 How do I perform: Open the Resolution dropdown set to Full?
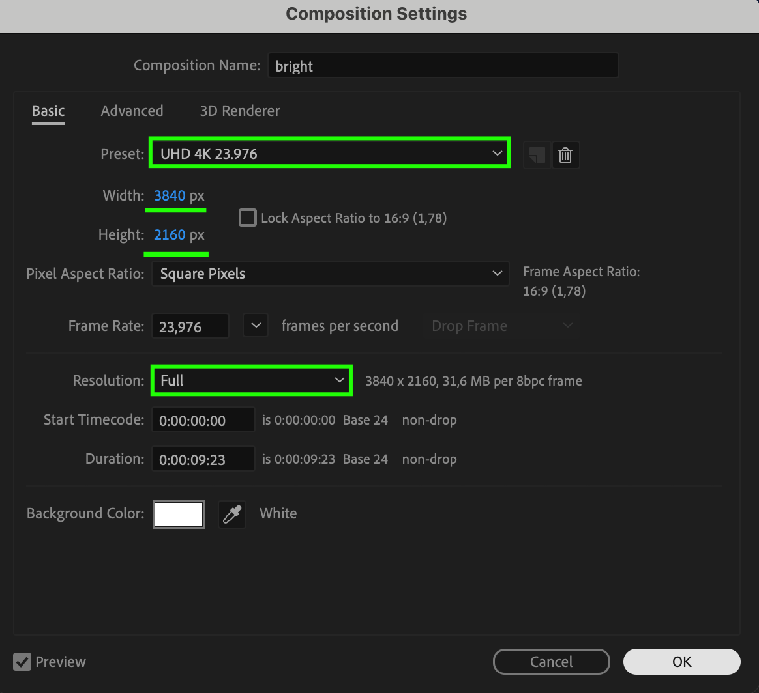point(252,380)
